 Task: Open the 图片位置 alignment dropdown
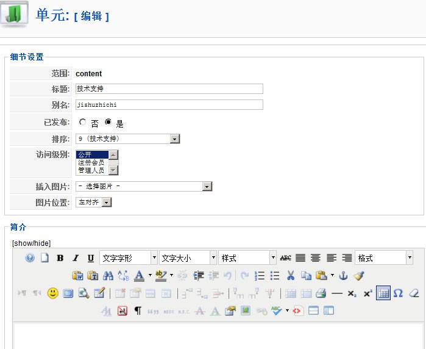click(94, 202)
